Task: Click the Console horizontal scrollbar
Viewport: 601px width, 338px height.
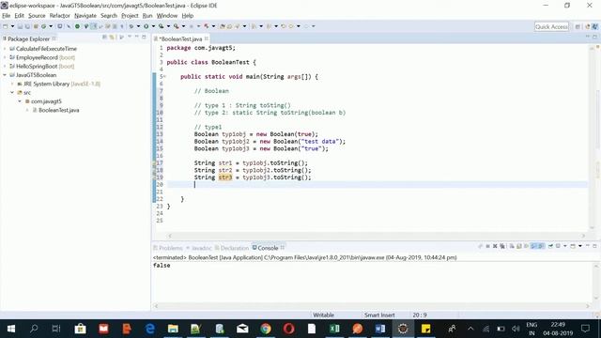Action: point(372,306)
